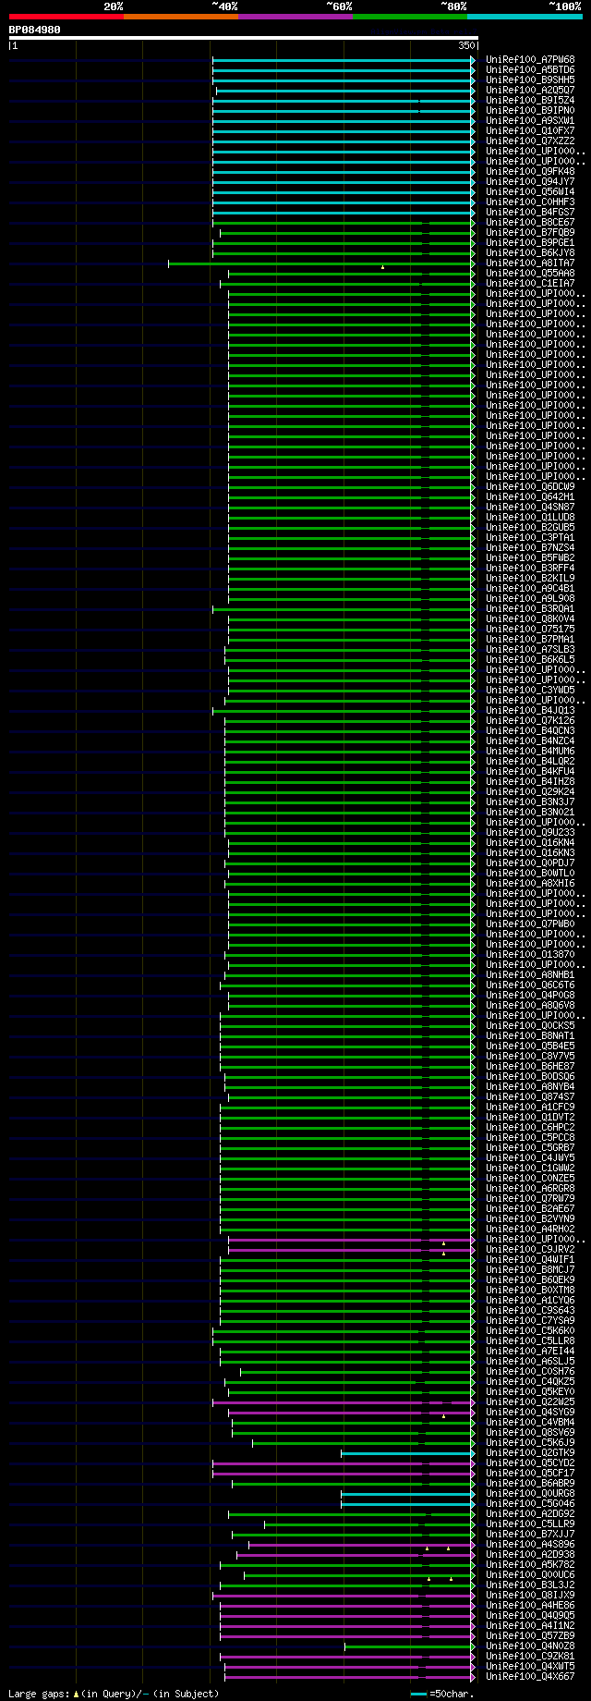The height and width of the screenshot is (1701, 591).
Task: Select the UniRef100_A8ITA7 label
Action: (x=530, y=263)
